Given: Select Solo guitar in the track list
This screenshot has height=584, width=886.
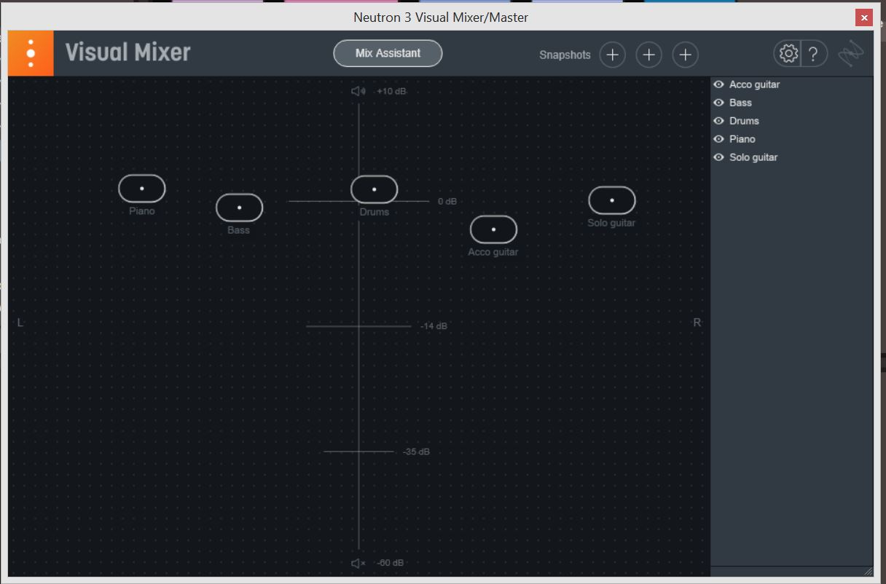Looking at the screenshot, I should coord(753,157).
